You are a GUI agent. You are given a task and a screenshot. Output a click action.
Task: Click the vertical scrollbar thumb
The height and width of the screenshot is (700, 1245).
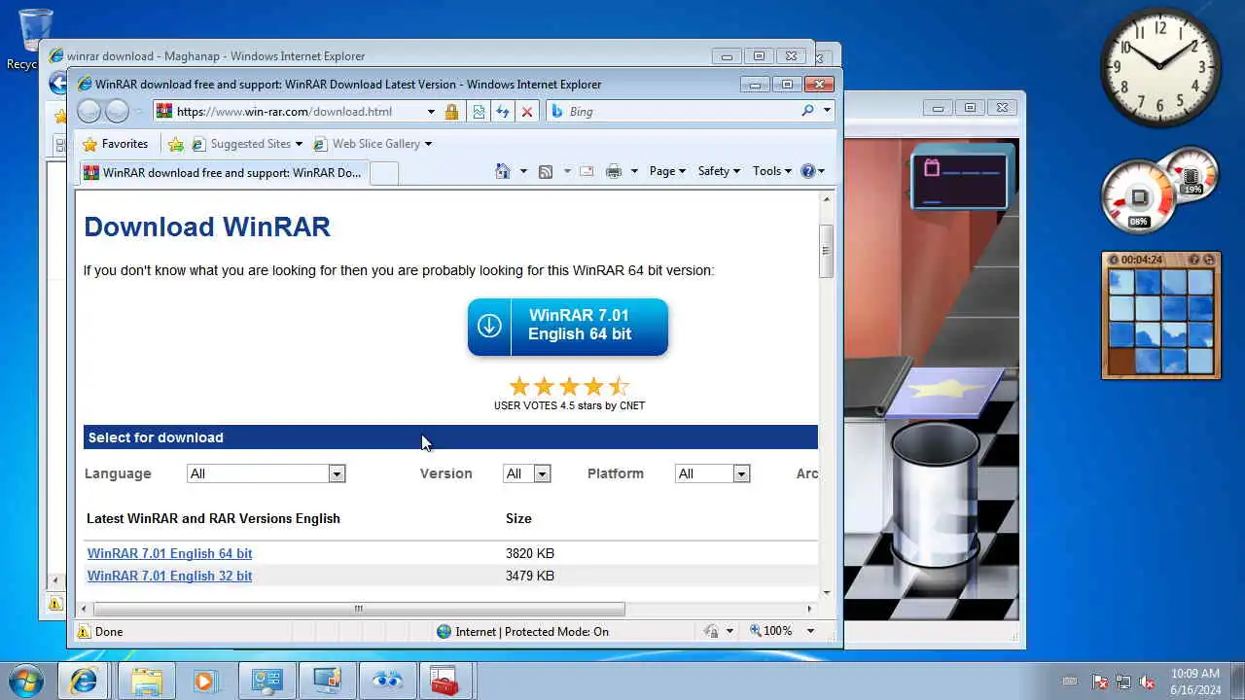coord(826,251)
